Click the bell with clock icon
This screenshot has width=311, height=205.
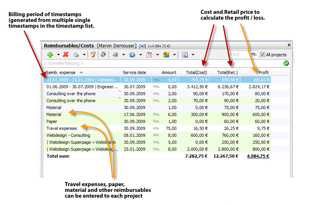(x=93, y=54)
